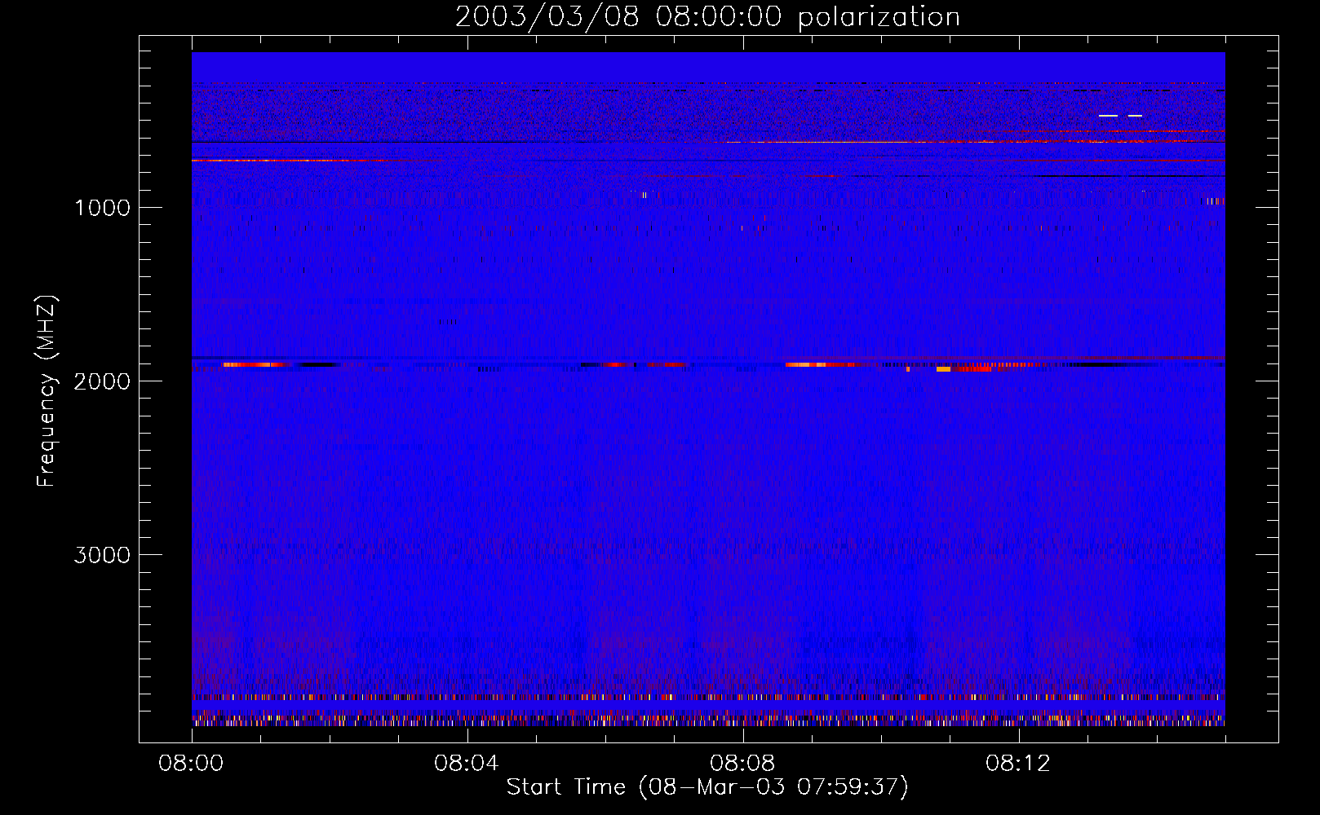Click the 08:08 time tick label

742,764
